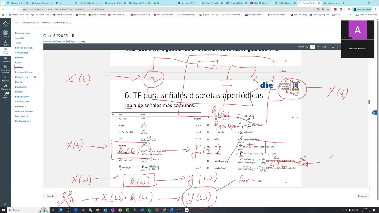Open Spotify from the taskbar
Screen dimensions: 379x213
[x=150, y=210]
